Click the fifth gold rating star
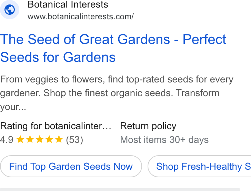Viewport: 251px width, 191px height. [x=59, y=139]
